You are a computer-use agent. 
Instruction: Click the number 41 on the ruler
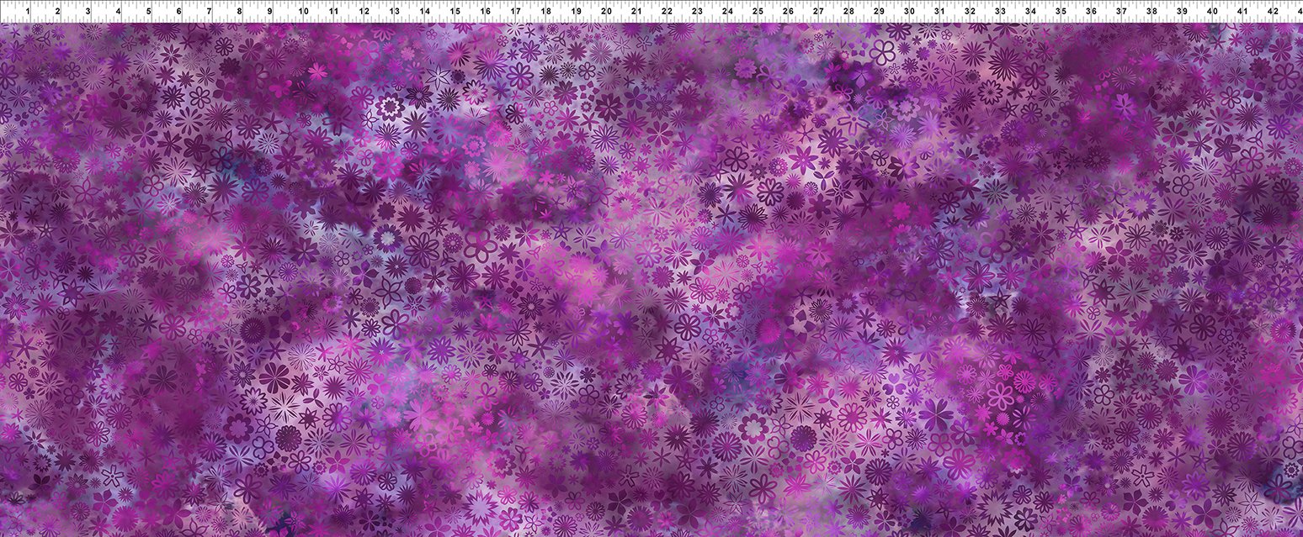[x=1242, y=12]
